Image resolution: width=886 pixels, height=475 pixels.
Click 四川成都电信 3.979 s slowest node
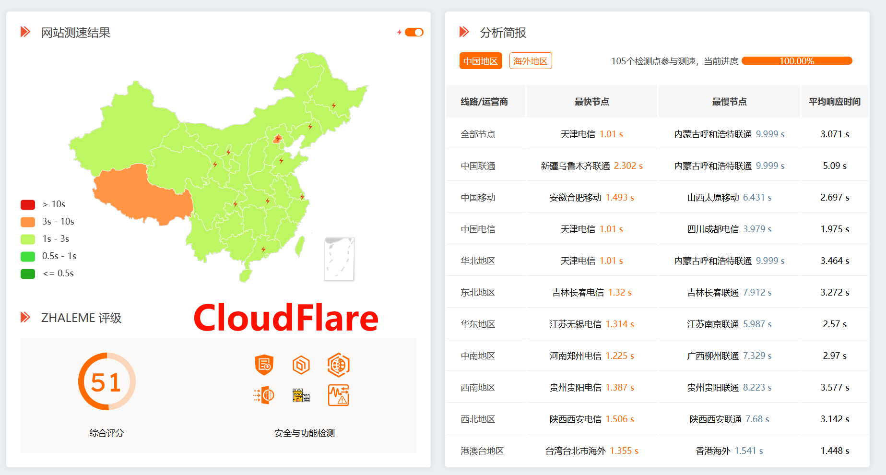point(729,229)
